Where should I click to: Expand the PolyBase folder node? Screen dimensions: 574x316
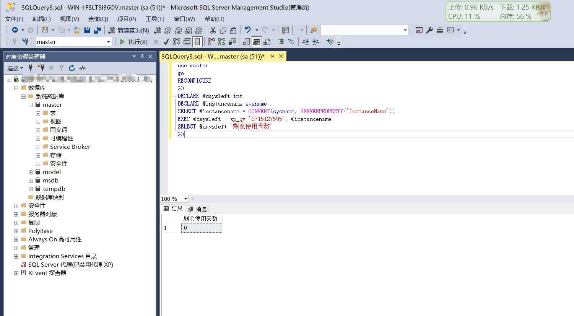pos(16,231)
